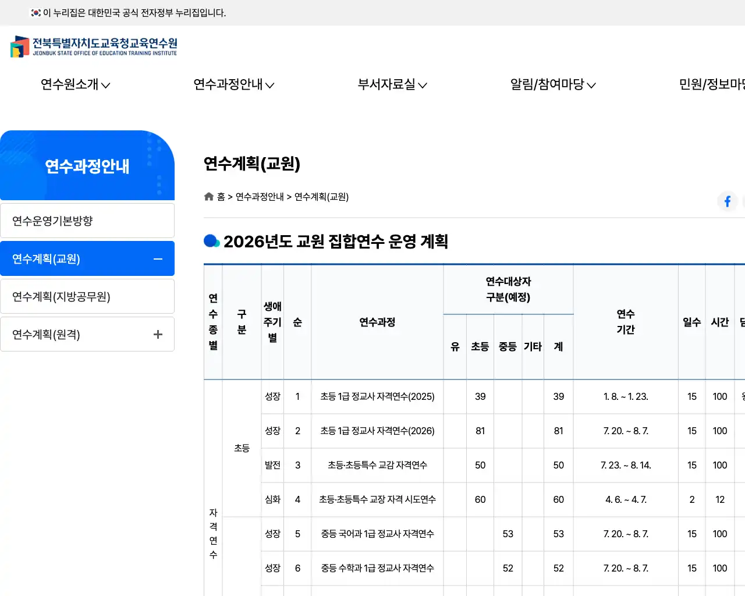Click the Korean flag icon in top banner
This screenshot has height=596, width=745.
click(34, 12)
